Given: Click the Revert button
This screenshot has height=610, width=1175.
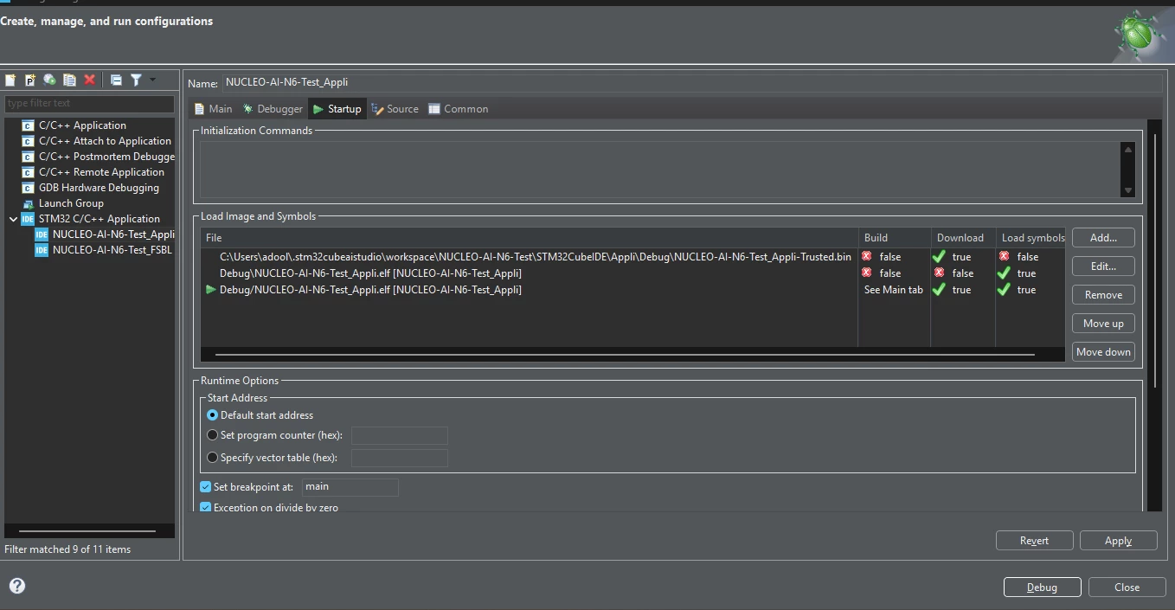Looking at the screenshot, I should 1035,541.
